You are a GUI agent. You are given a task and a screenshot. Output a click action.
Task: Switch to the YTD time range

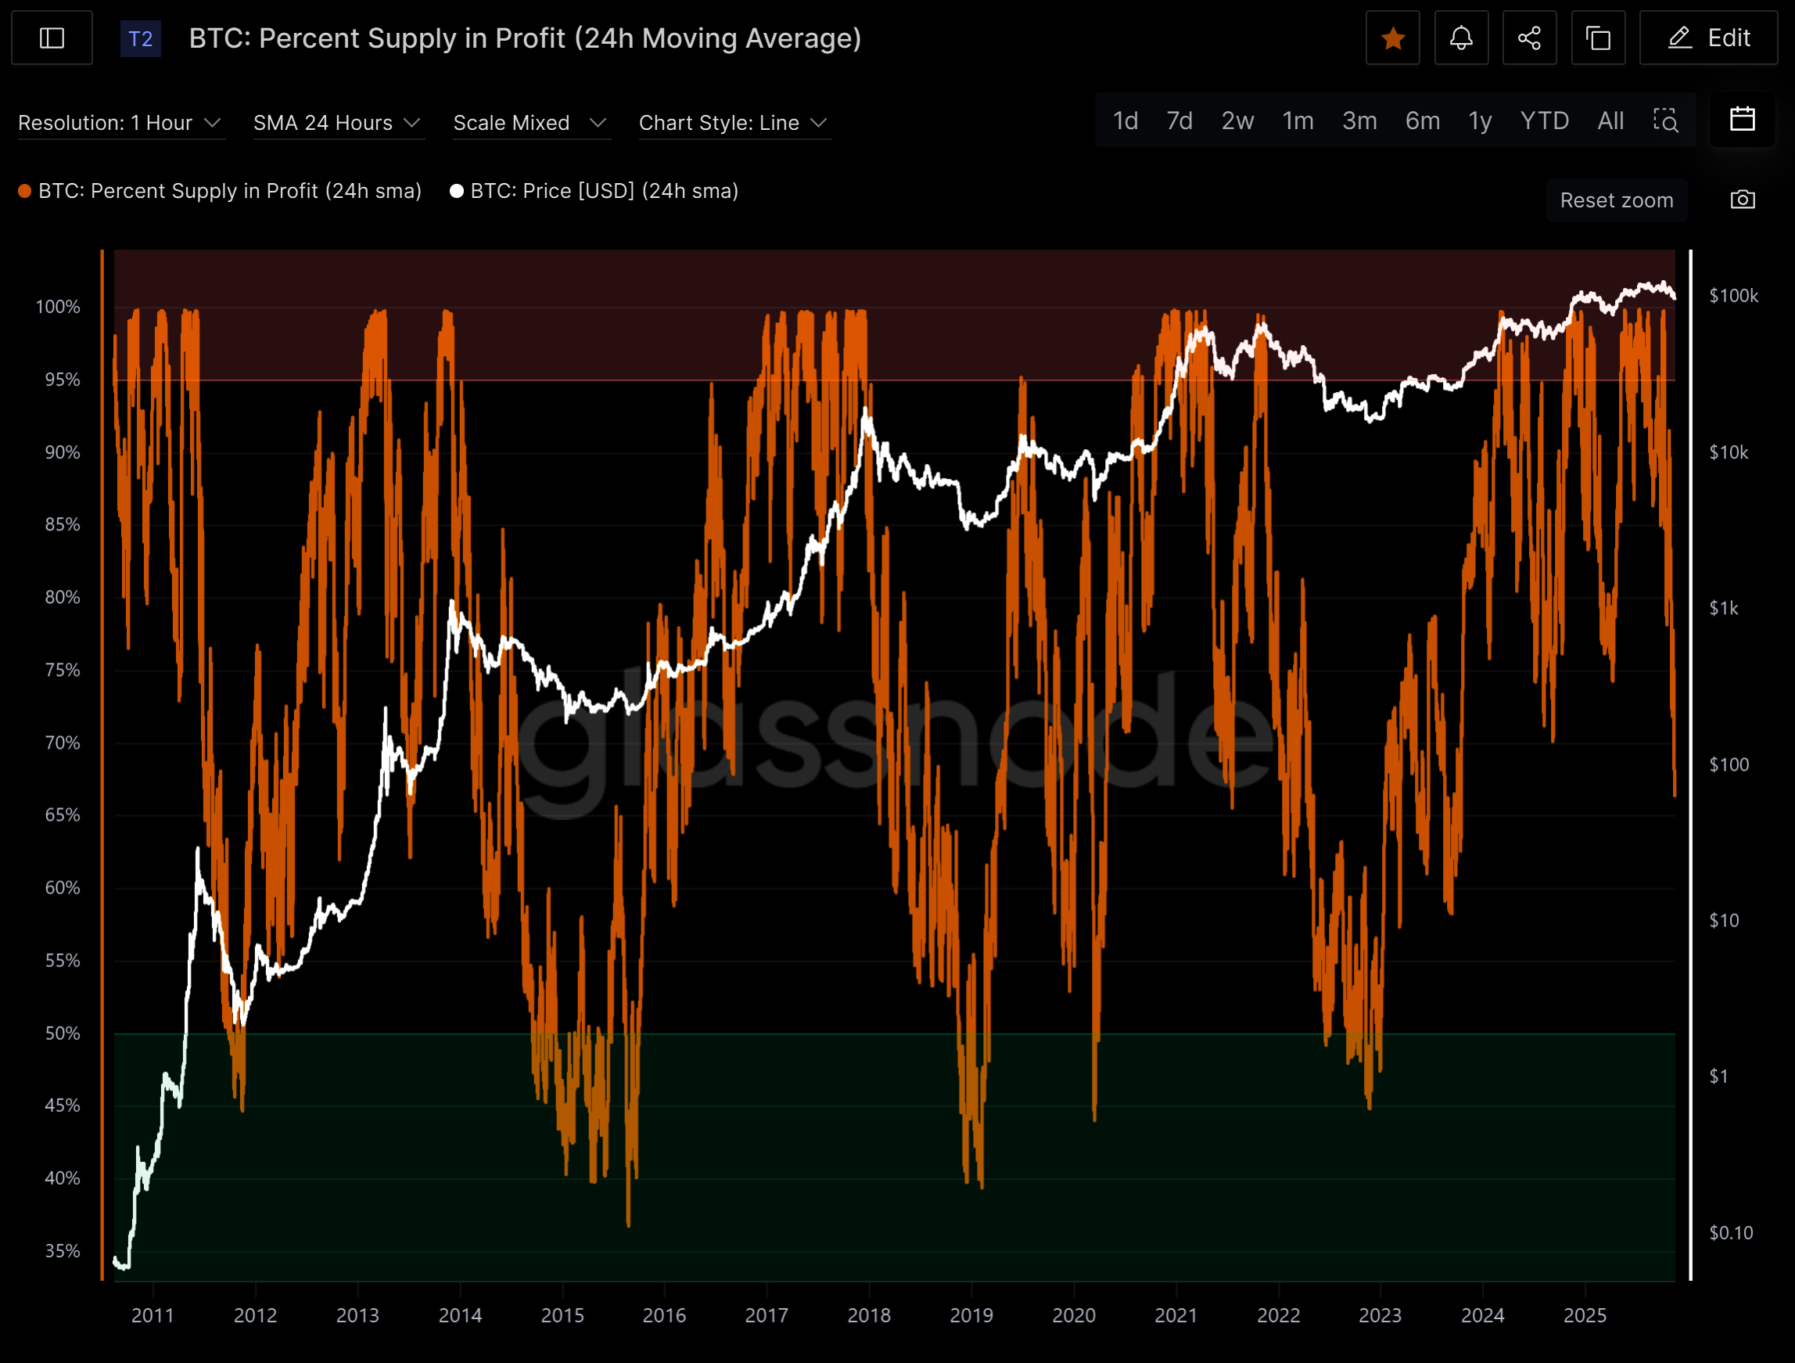coord(1543,121)
